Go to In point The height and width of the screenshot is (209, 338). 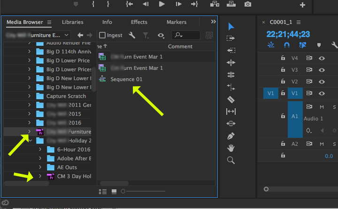coord(130,4)
